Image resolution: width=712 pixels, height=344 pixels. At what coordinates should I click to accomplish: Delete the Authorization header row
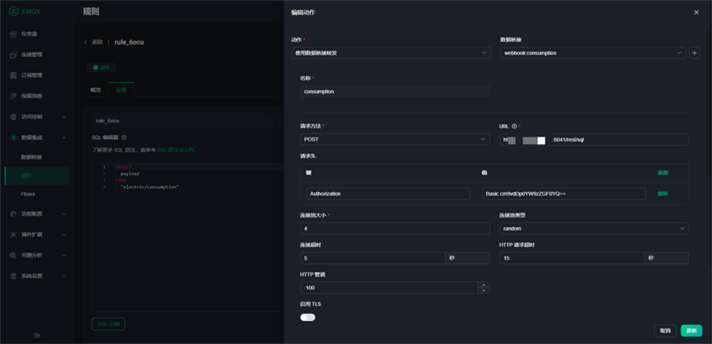point(663,194)
